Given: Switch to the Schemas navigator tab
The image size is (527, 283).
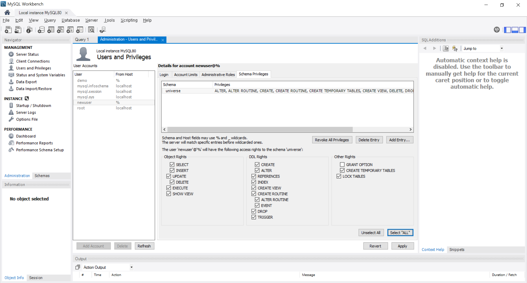Looking at the screenshot, I should 42,176.
